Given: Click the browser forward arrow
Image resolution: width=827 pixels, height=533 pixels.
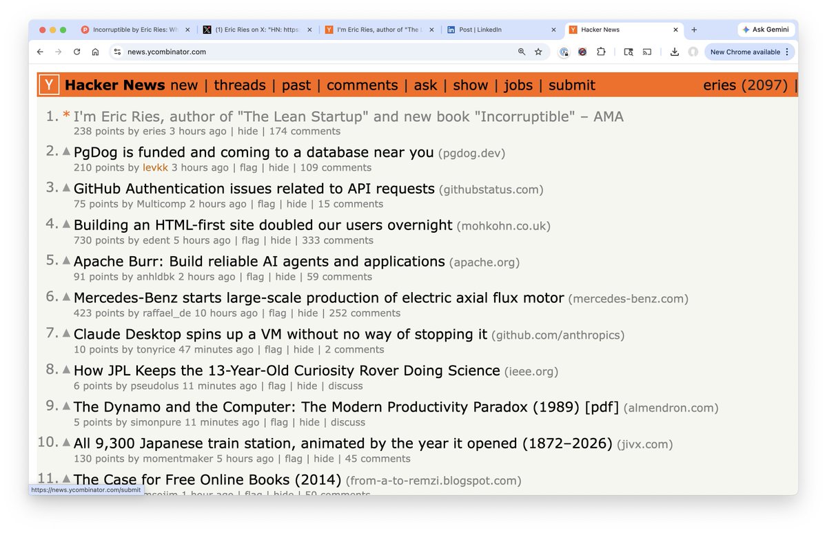Looking at the screenshot, I should point(59,52).
